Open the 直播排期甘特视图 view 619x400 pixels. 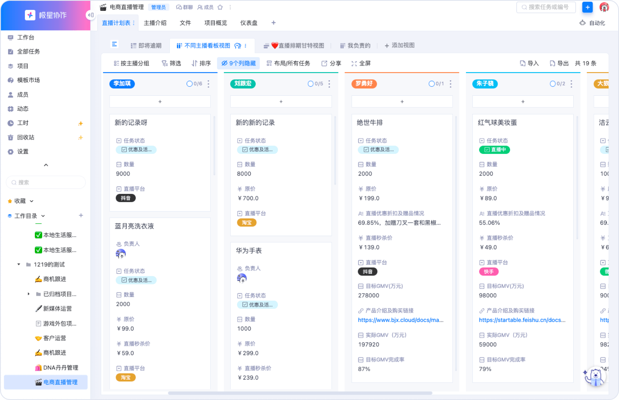point(294,46)
